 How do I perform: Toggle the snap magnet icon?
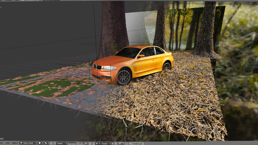(x=94, y=143)
